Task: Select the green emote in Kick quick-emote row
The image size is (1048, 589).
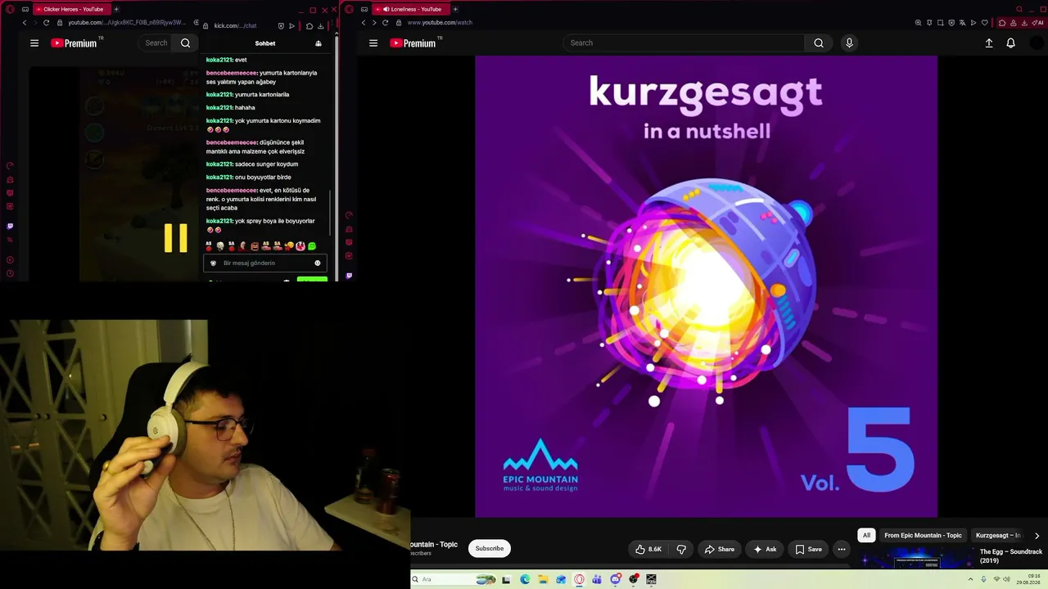Action: click(x=312, y=245)
